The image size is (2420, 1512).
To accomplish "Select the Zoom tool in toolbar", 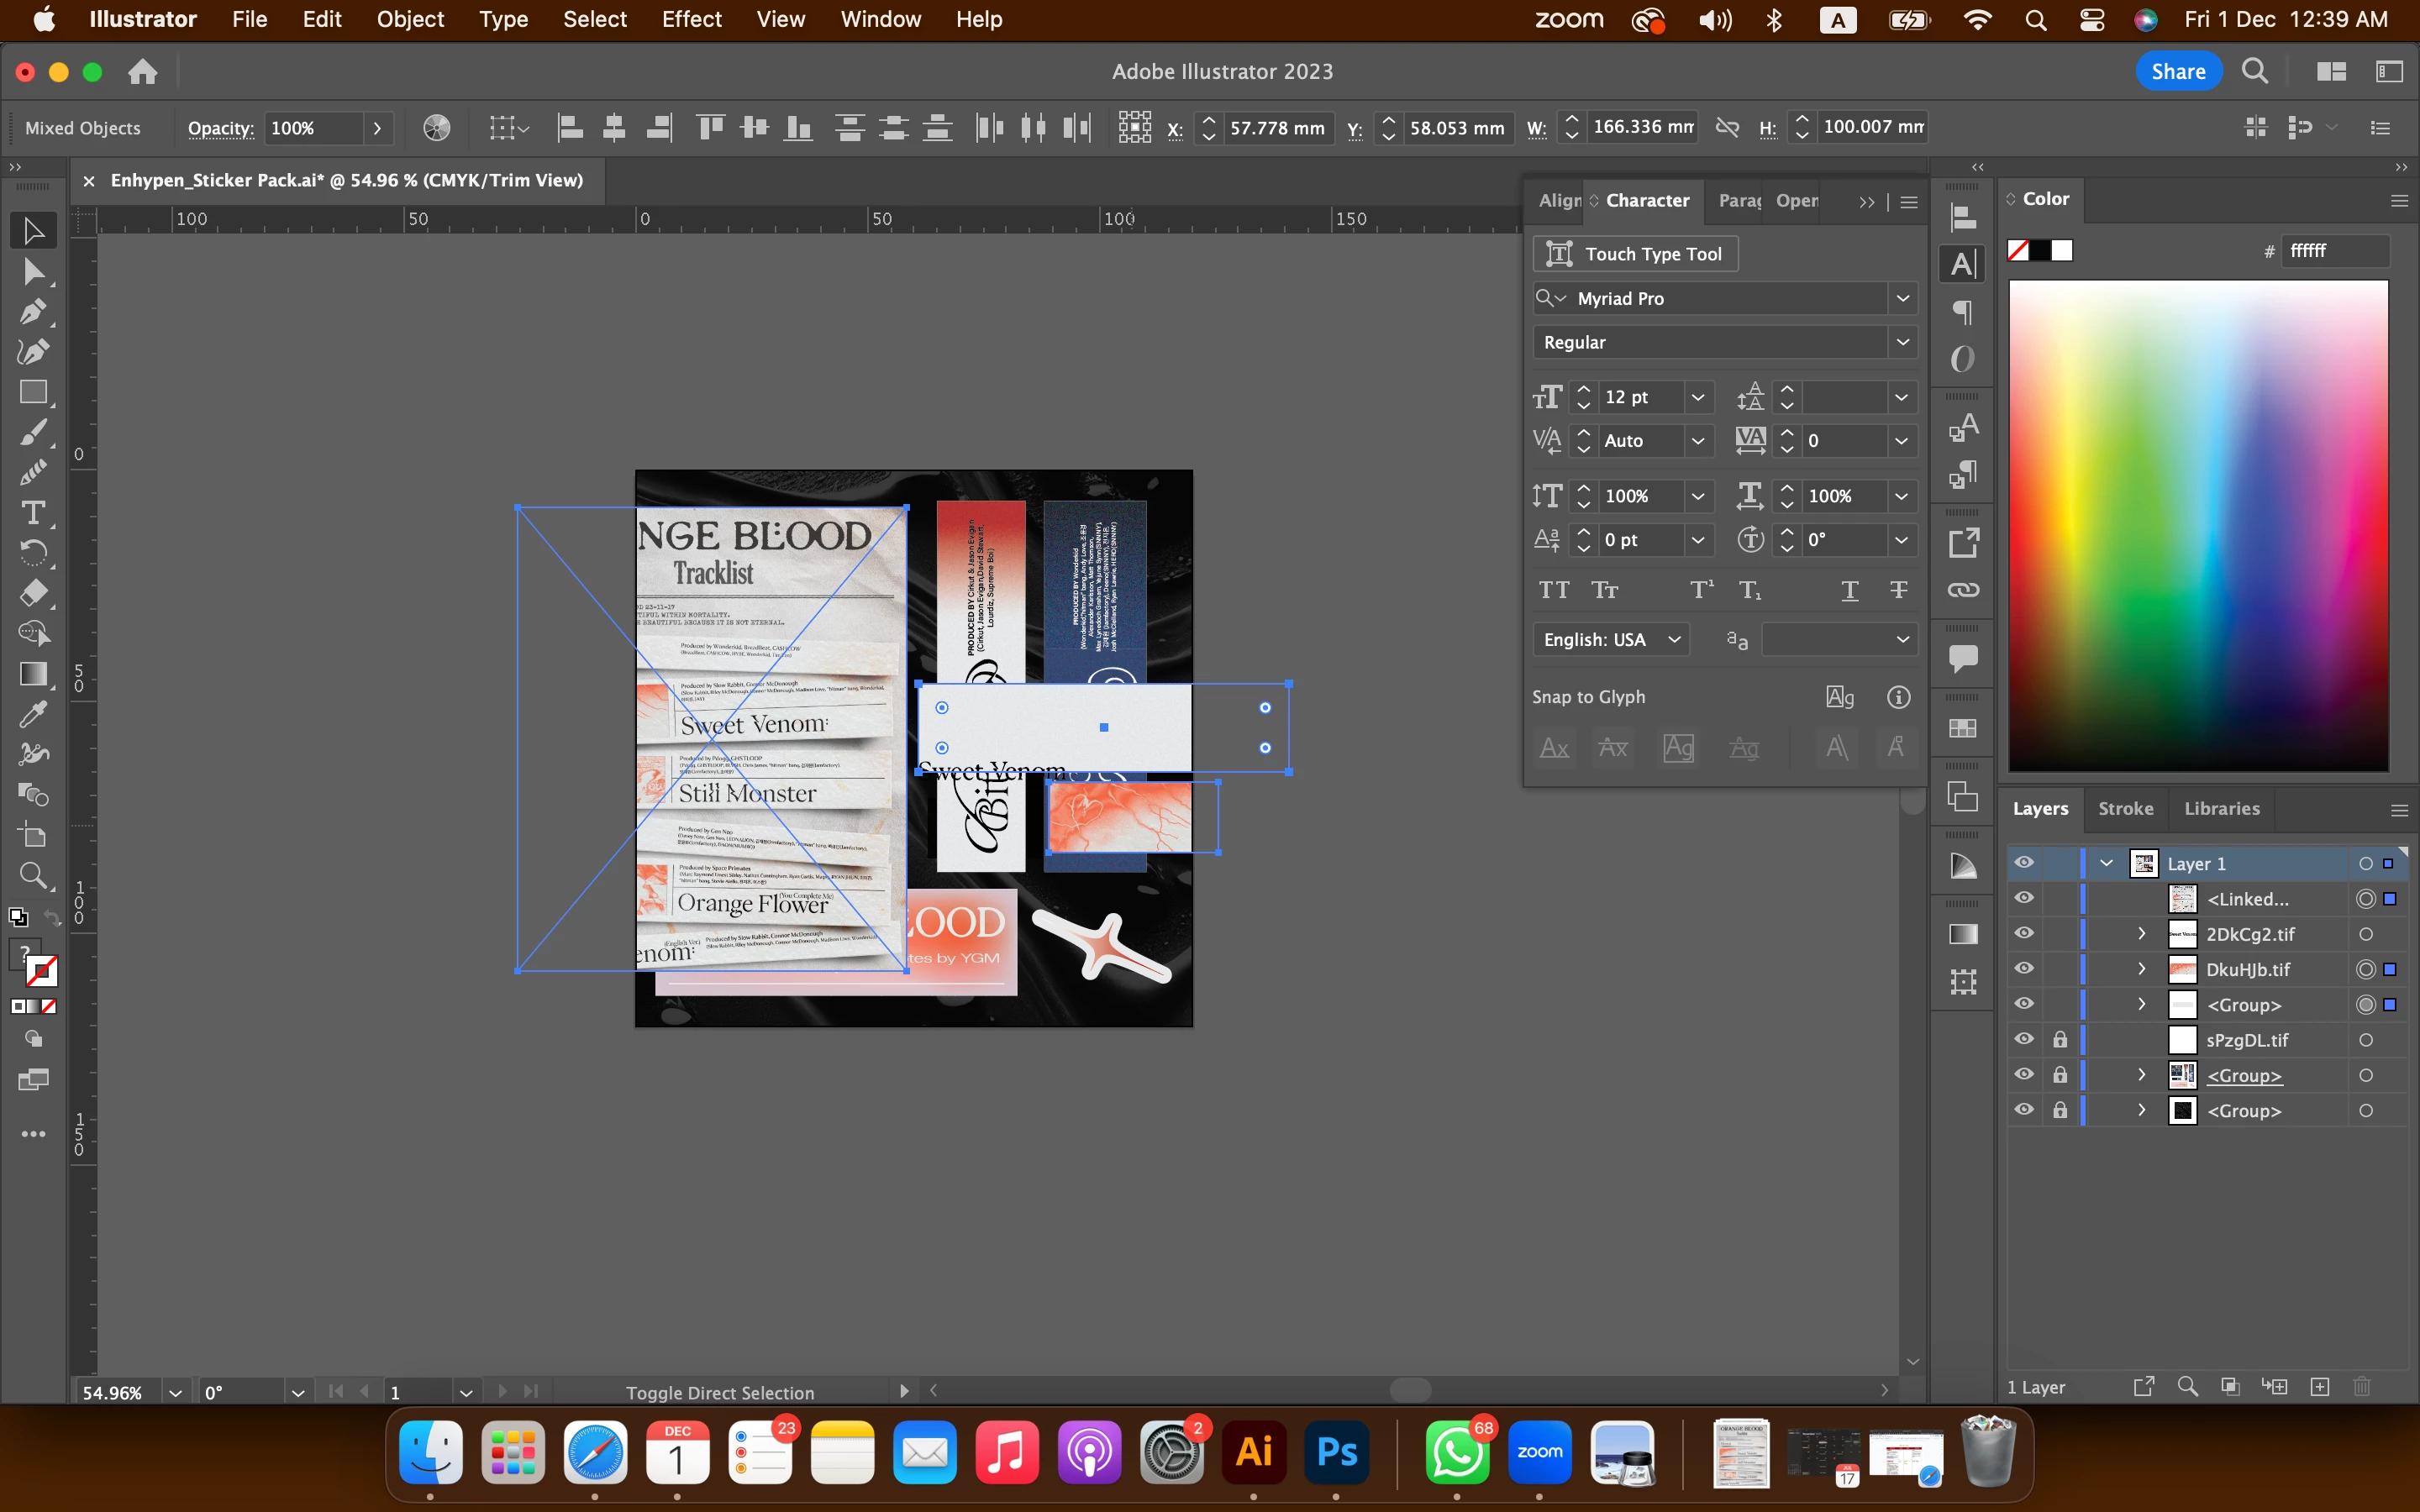I will click(32, 876).
